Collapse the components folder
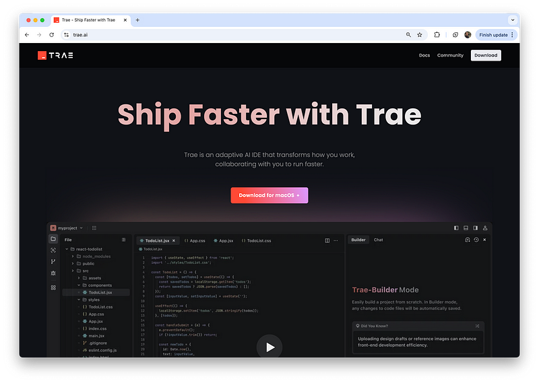The image size is (539, 383). pyautogui.click(x=79, y=285)
